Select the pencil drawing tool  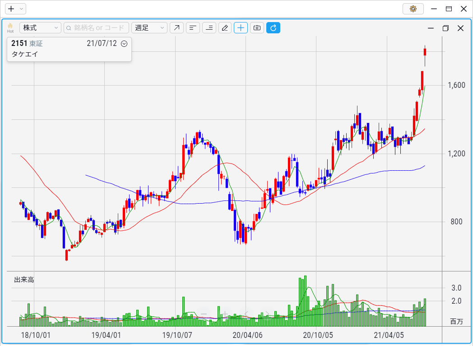(225, 28)
